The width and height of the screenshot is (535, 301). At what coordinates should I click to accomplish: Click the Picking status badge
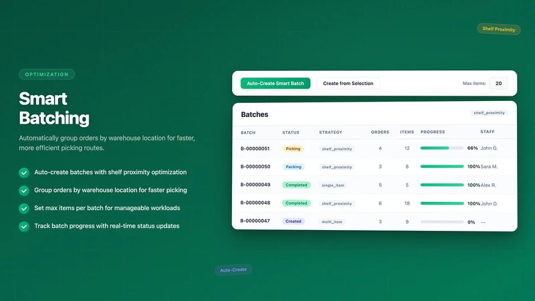click(x=293, y=148)
